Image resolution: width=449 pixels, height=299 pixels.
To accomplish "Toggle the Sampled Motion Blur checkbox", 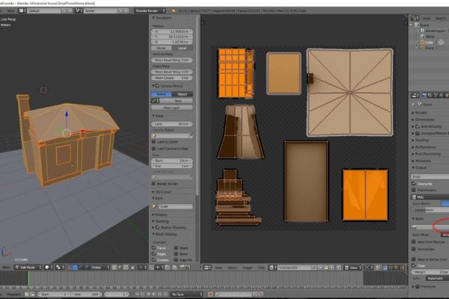I will click(x=418, y=133).
